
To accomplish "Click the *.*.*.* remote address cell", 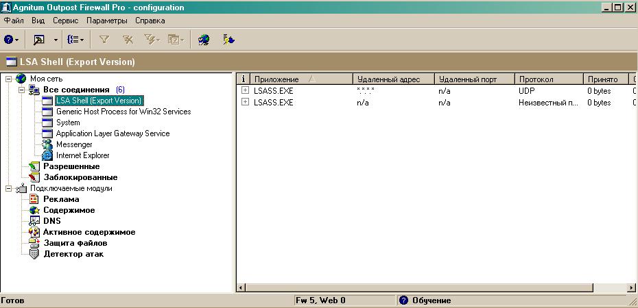I will (366, 91).
